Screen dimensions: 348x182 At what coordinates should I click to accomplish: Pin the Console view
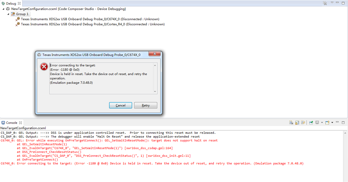[311, 122]
